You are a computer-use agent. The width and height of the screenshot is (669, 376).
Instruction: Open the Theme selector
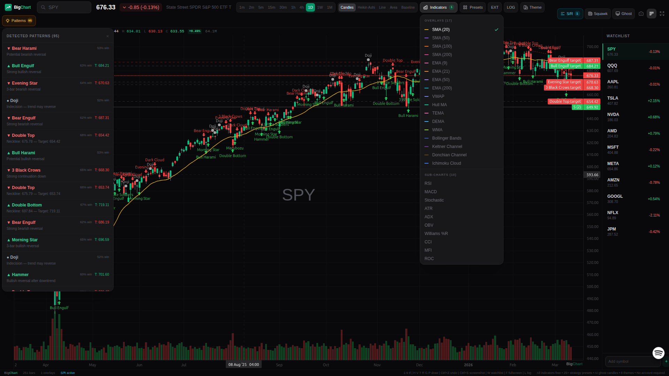point(532,7)
